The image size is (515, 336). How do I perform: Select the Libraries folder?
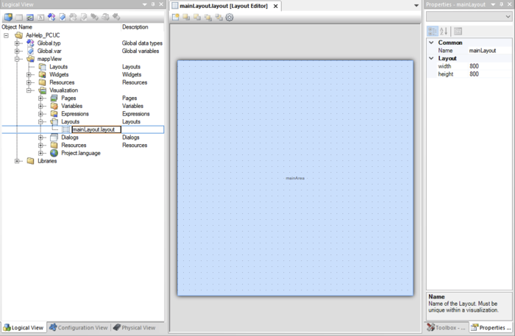(47, 161)
